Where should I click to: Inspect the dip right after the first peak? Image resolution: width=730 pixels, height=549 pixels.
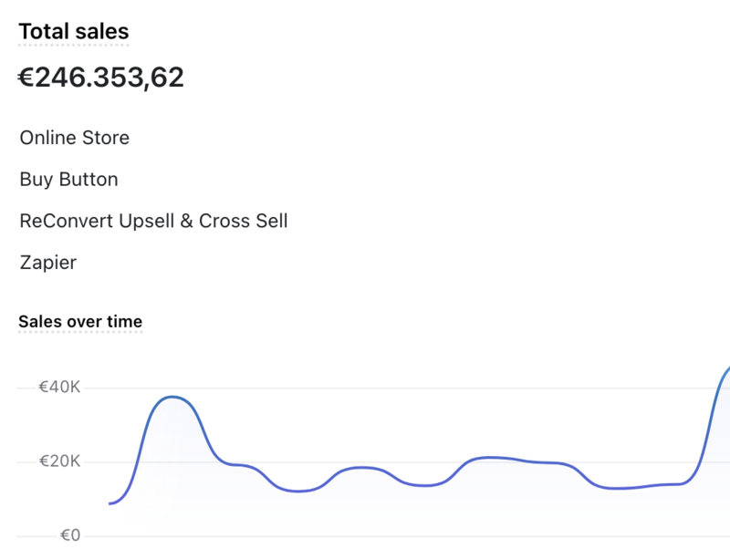[x=298, y=492]
